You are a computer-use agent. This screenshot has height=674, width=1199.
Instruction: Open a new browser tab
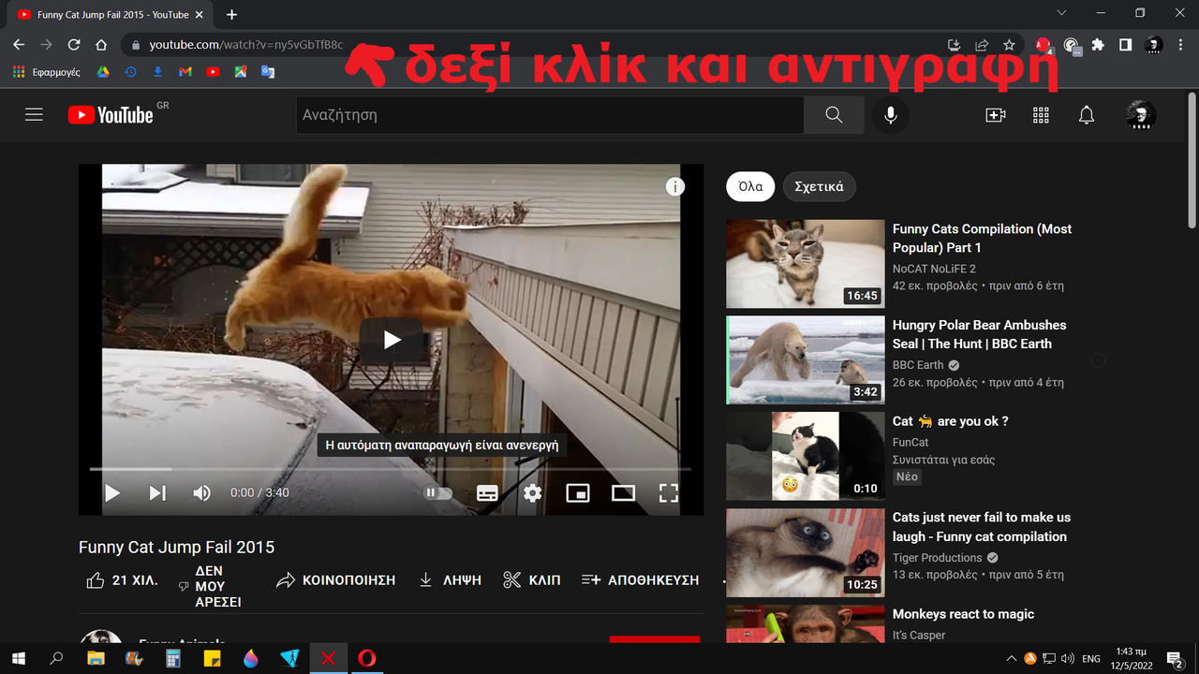(x=231, y=14)
